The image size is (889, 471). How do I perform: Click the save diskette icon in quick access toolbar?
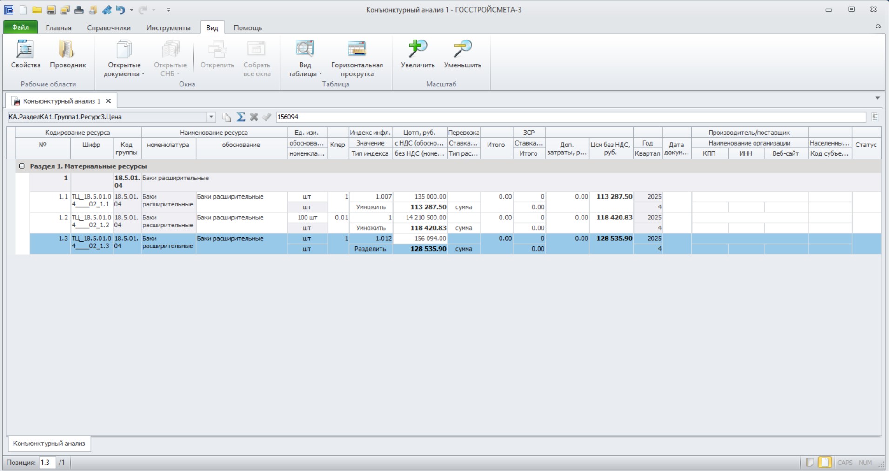(x=51, y=10)
